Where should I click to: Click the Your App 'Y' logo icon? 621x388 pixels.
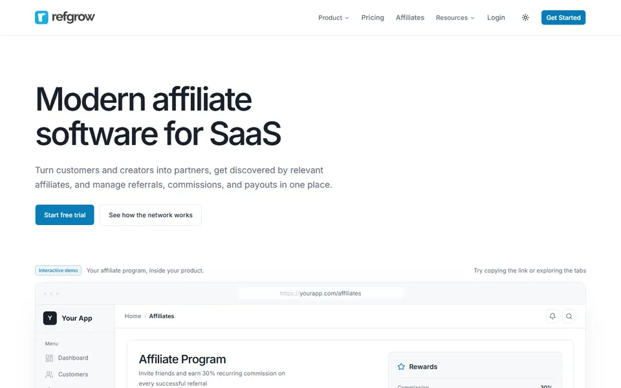click(x=50, y=318)
